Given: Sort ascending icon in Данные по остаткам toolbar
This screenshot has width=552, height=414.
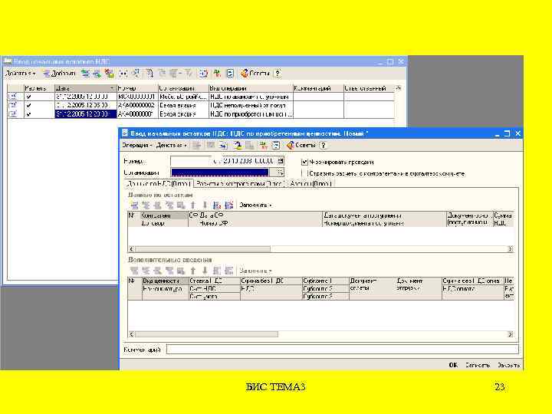Looking at the screenshot, I should [217, 205].
